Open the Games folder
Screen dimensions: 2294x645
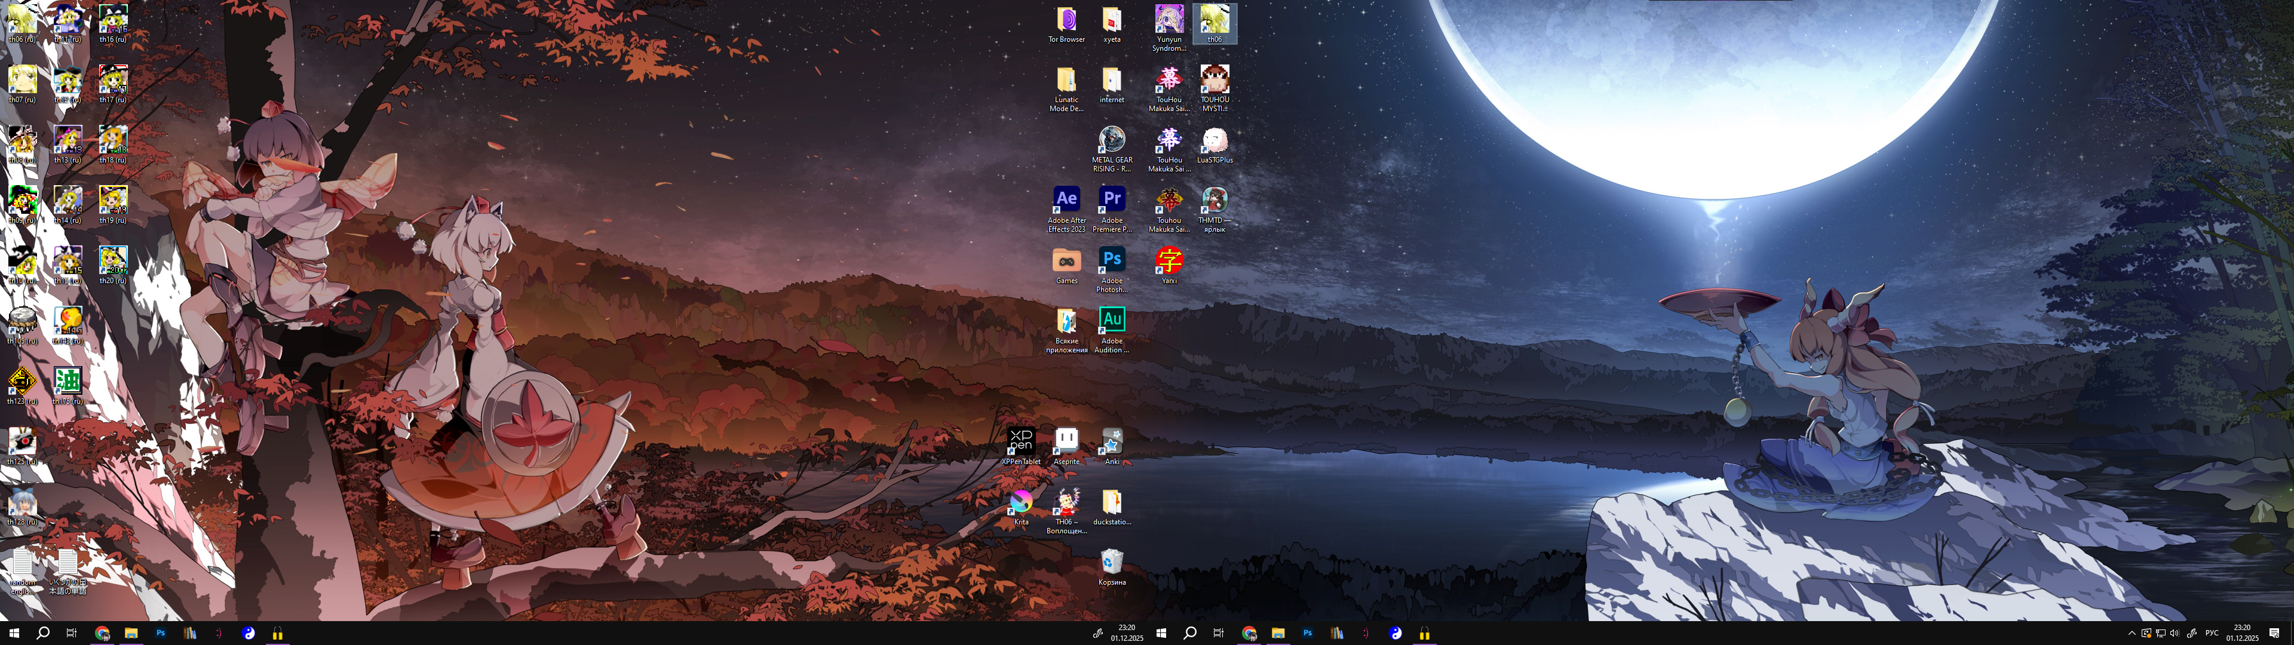click(1066, 260)
